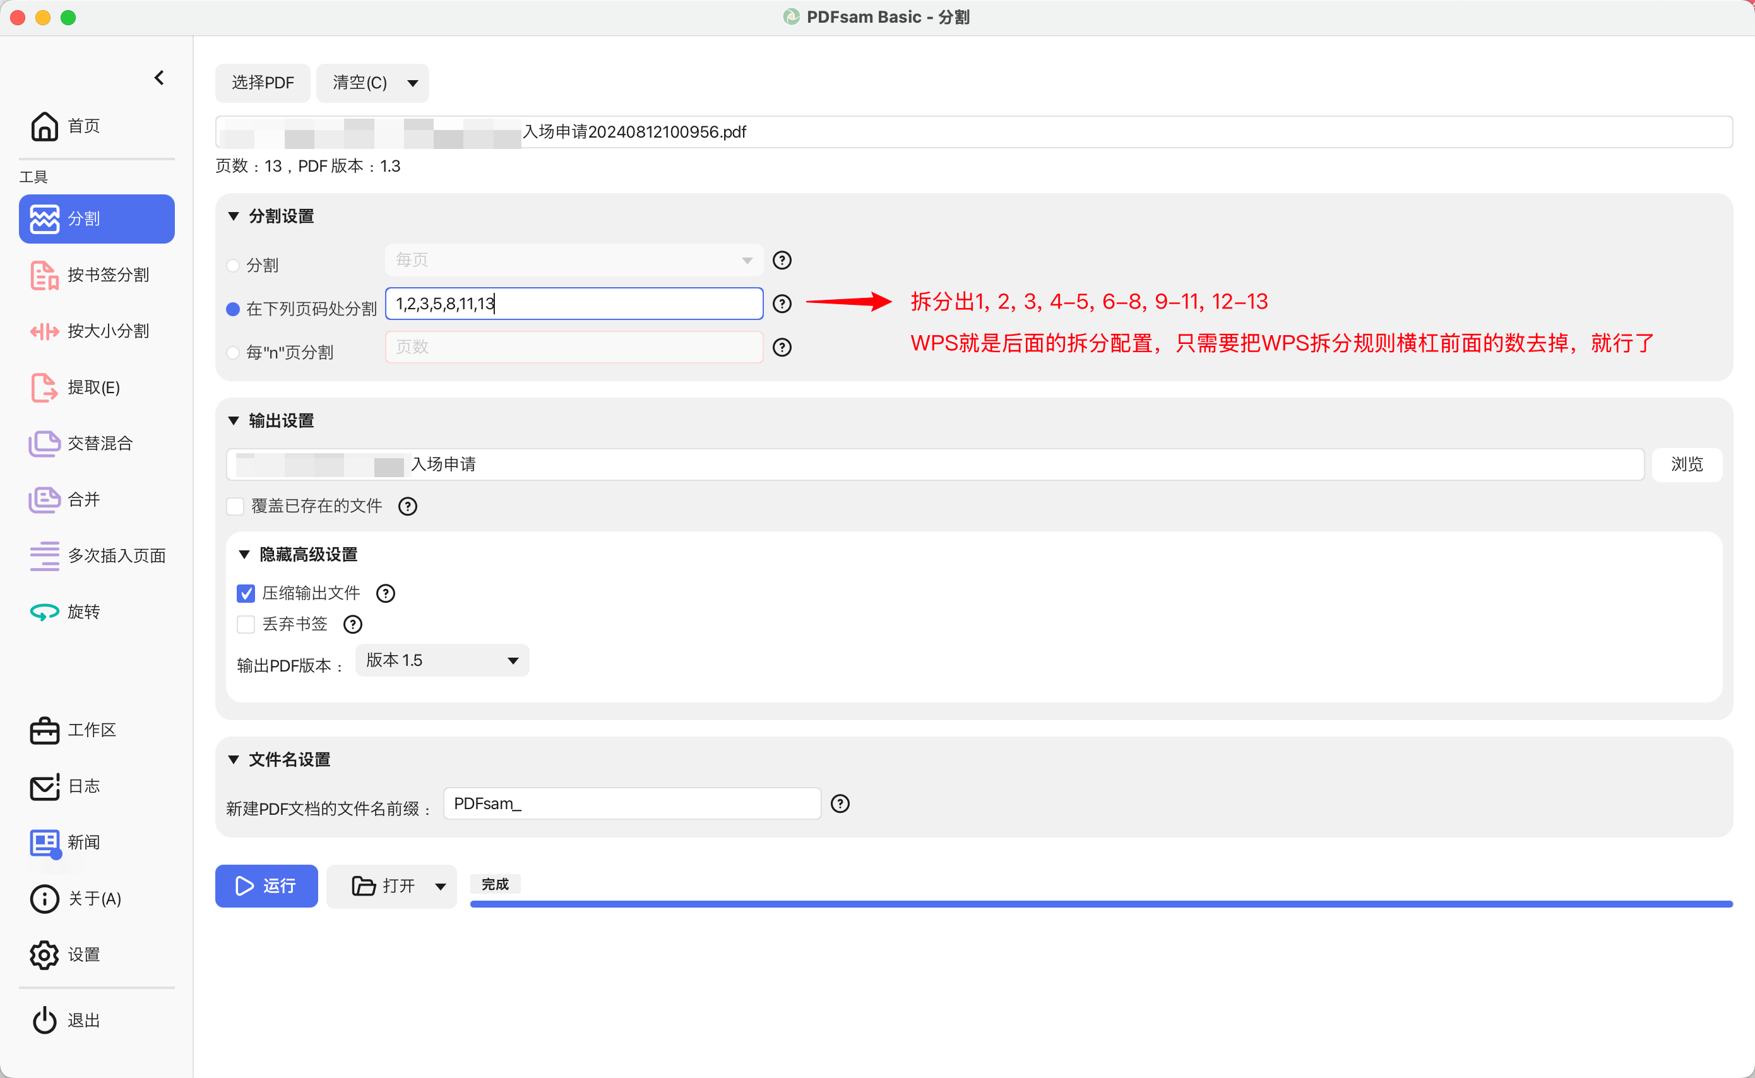Select the 按大小分割 split-by-size icon

[44, 331]
